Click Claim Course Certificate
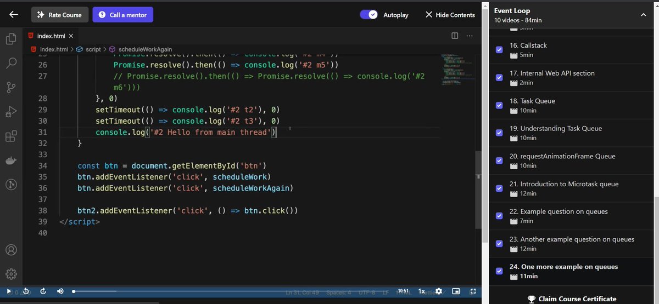Viewport: 659px width, 304px height. tap(572, 299)
